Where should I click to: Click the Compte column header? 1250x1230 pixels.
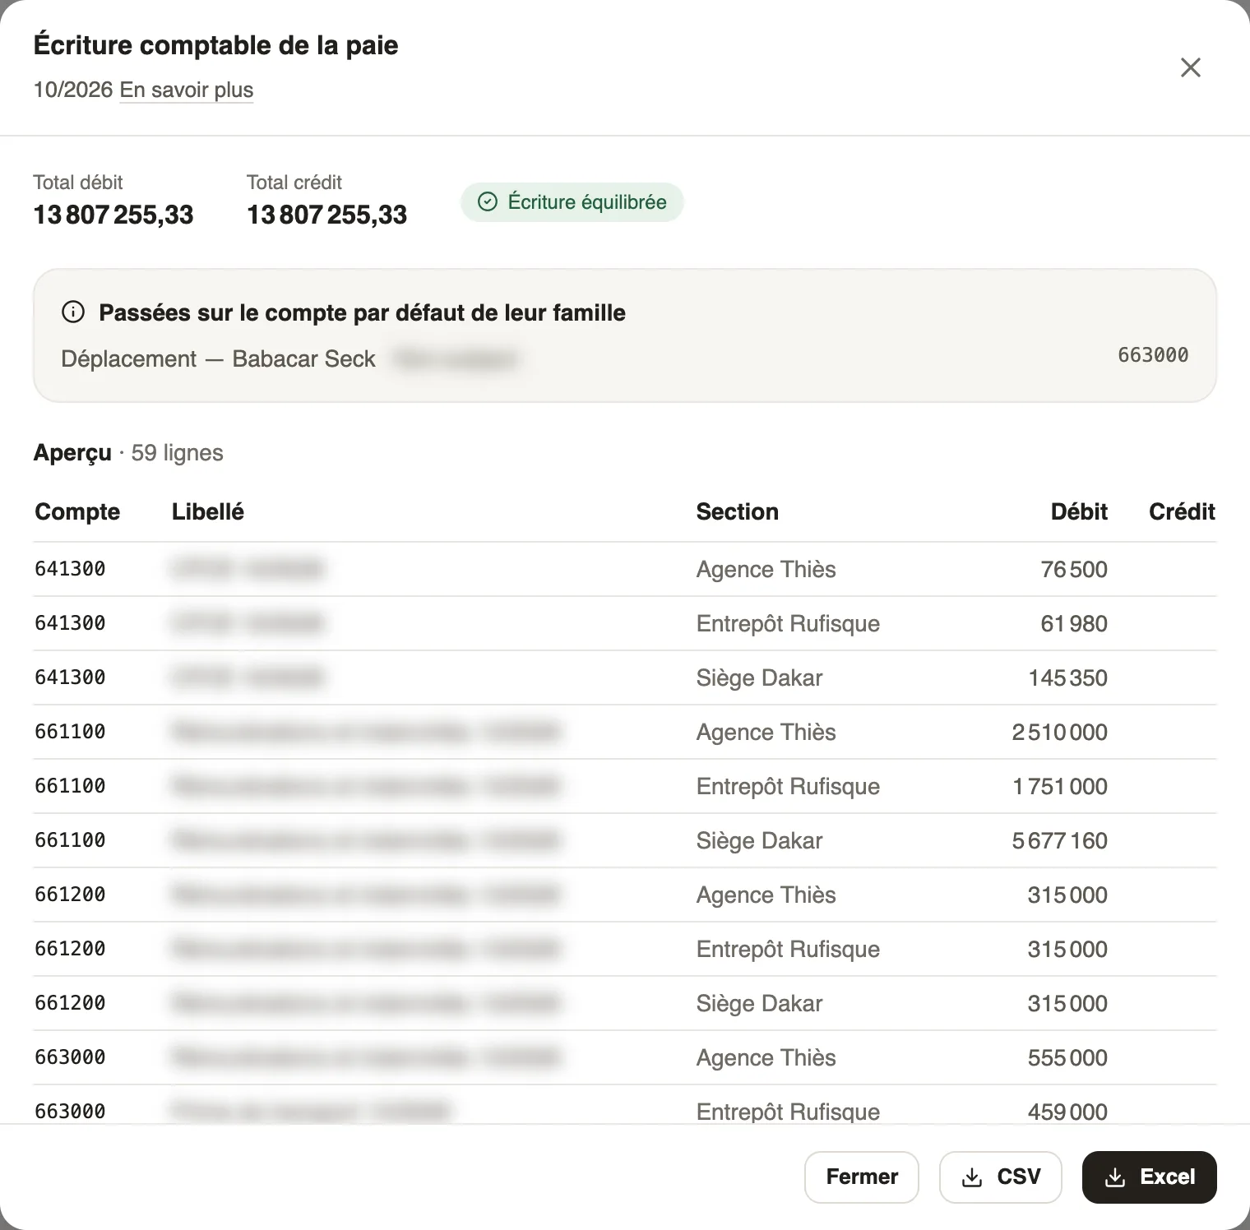[x=77, y=511]
